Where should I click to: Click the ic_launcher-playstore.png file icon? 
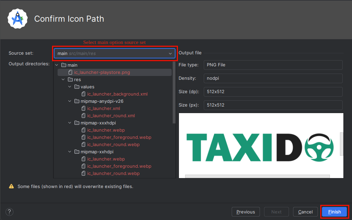tap(70, 73)
